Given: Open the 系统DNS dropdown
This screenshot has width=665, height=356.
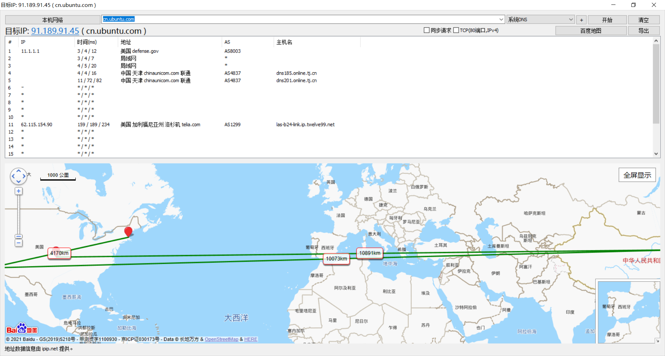Looking at the screenshot, I should (x=541, y=19).
